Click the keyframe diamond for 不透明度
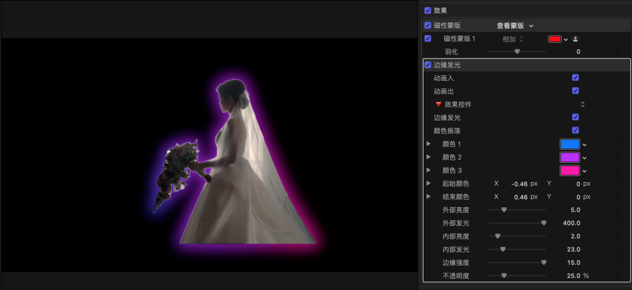Screen dimensions: 632x290 (618, 276)
